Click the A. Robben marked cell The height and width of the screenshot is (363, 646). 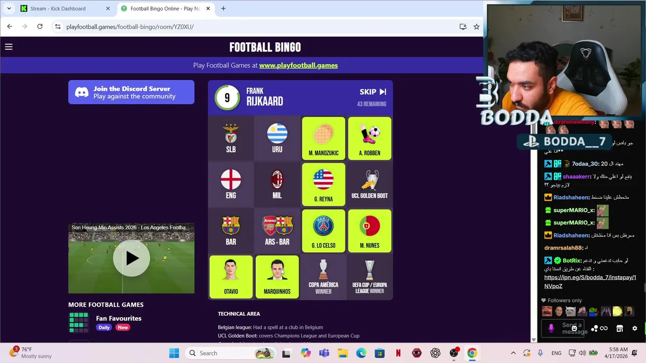tap(369, 138)
